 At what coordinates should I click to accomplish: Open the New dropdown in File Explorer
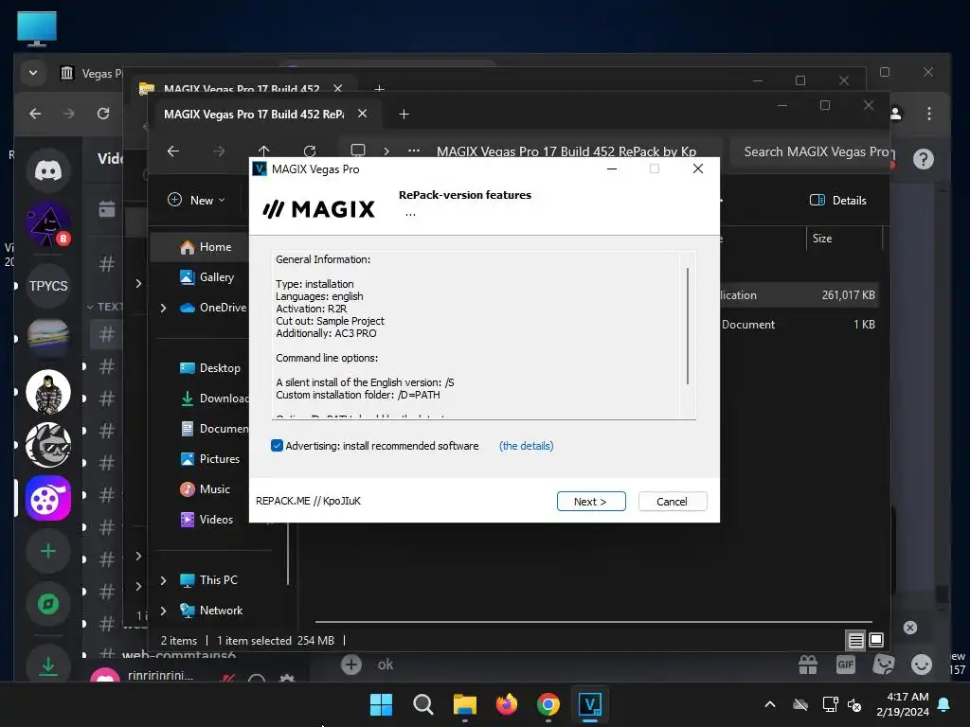click(x=197, y=200)
